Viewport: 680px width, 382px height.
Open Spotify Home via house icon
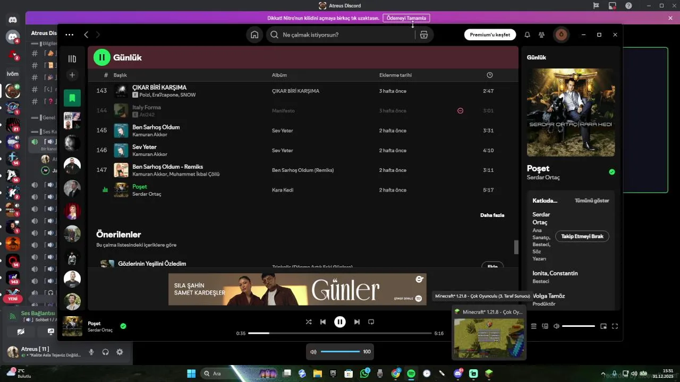tap(254, 34)
